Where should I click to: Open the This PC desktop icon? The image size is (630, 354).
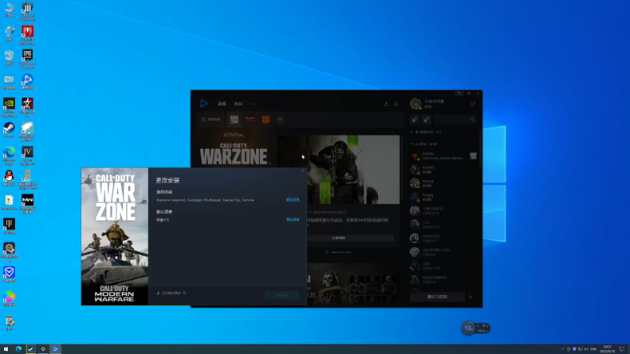9,9
